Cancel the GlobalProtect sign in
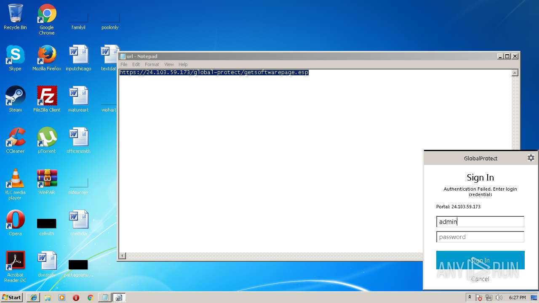539x303 pixels. point(480,279)
